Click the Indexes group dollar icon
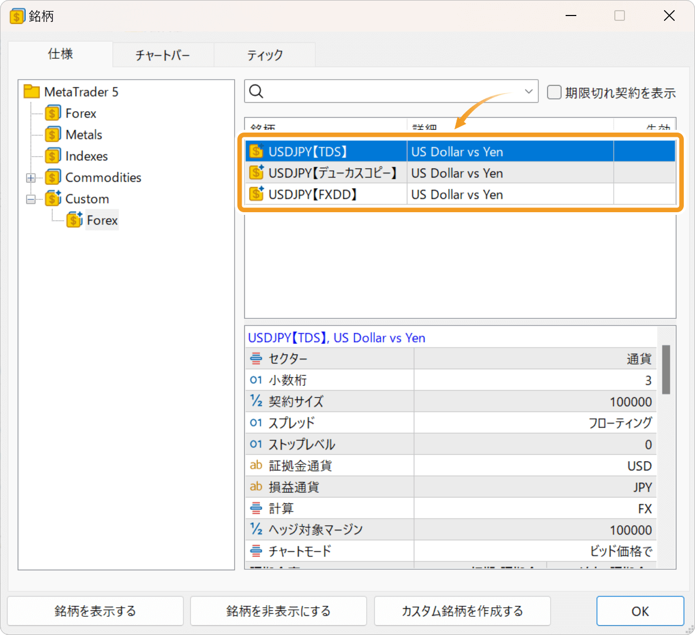This screenshot has width=695, height=635. pos(52,156)
